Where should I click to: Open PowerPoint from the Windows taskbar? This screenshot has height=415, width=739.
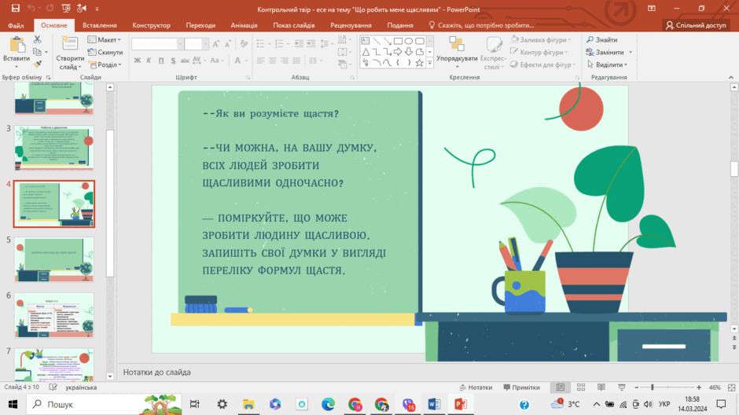coord(461,404)
